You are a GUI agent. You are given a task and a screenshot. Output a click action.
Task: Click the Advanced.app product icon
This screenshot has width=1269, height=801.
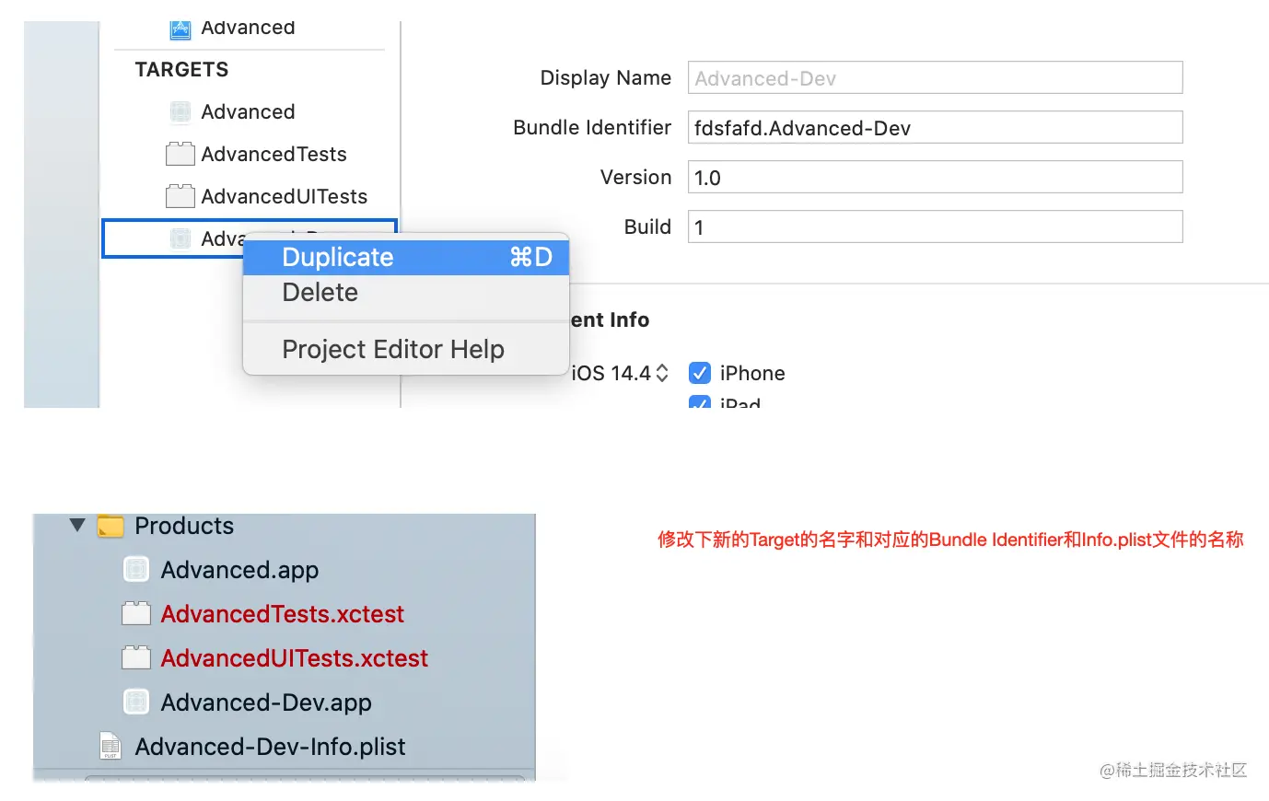(x=136, y=570)
